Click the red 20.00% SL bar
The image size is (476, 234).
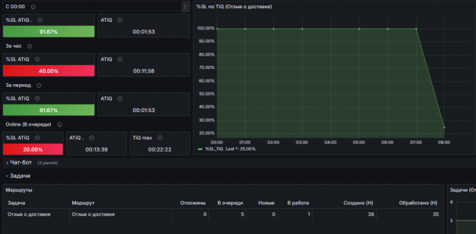33,149
